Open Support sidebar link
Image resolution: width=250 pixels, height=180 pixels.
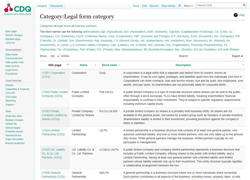(10, 105)
